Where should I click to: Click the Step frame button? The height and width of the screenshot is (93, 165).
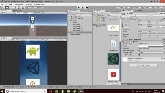(87, 7)
